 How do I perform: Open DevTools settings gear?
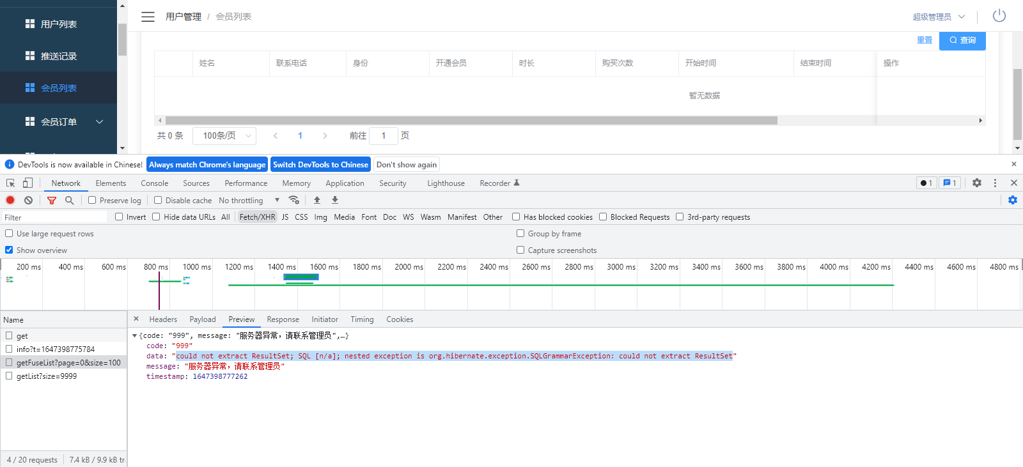pyautogui.click(x=976, y=183)
